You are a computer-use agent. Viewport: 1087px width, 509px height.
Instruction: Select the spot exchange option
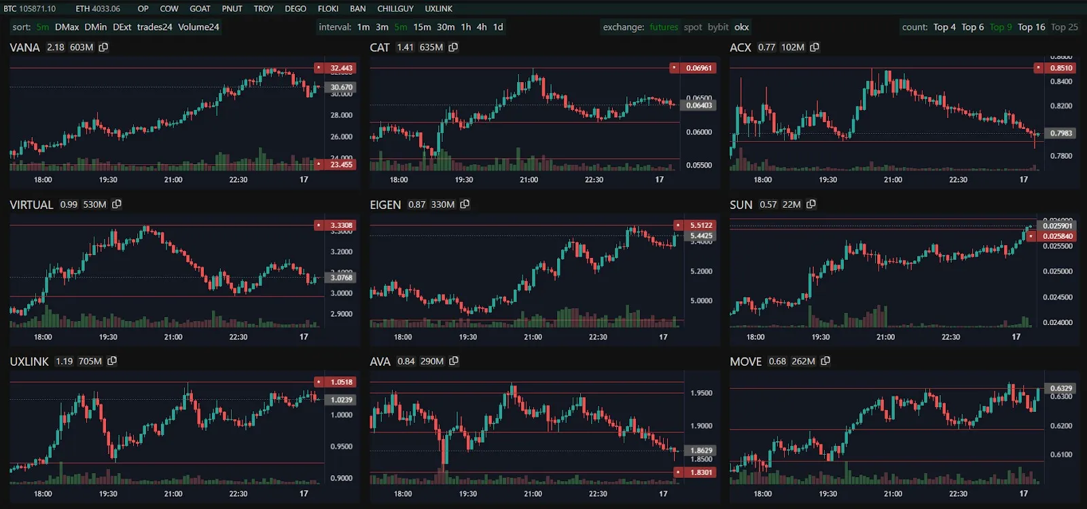(x=693, y=27)
